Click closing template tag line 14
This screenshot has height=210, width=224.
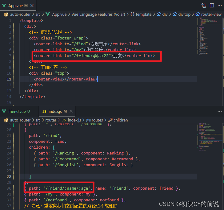click(x=32, y=97)
